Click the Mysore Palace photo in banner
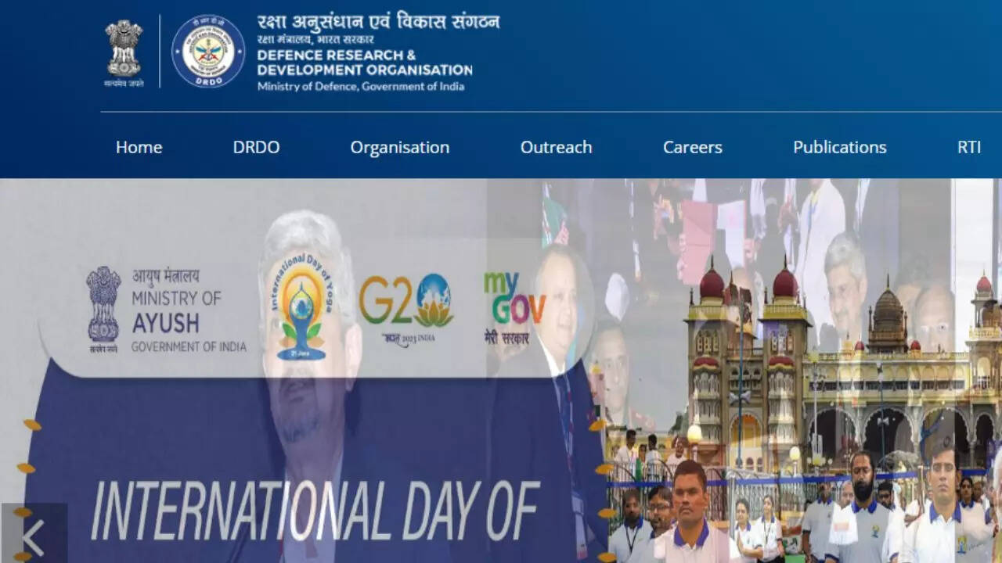Viewport: 1002px width, 563px height. pyautogui.click(x=842, y=368)
